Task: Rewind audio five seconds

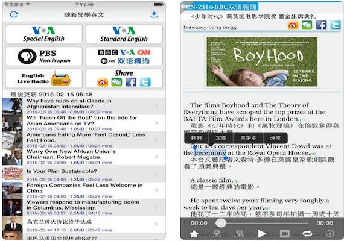Action: pos(330,234)
